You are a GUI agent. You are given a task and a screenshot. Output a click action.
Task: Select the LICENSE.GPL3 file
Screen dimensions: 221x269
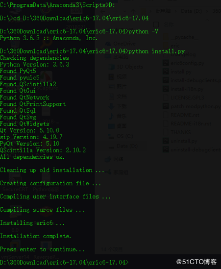[187, 98]
